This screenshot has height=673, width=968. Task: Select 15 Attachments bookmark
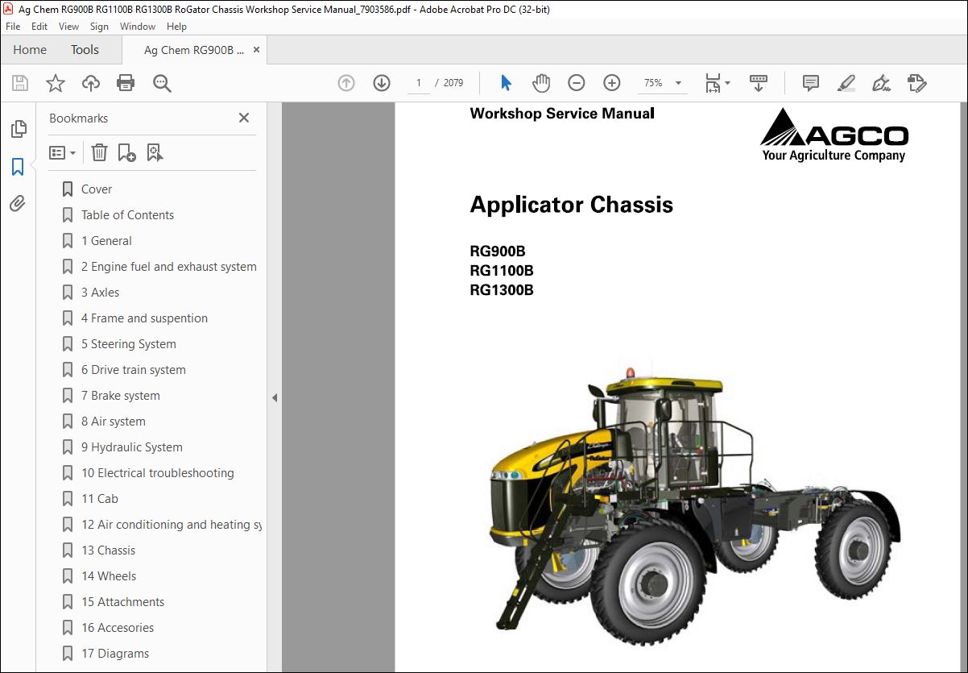(122, 602)
